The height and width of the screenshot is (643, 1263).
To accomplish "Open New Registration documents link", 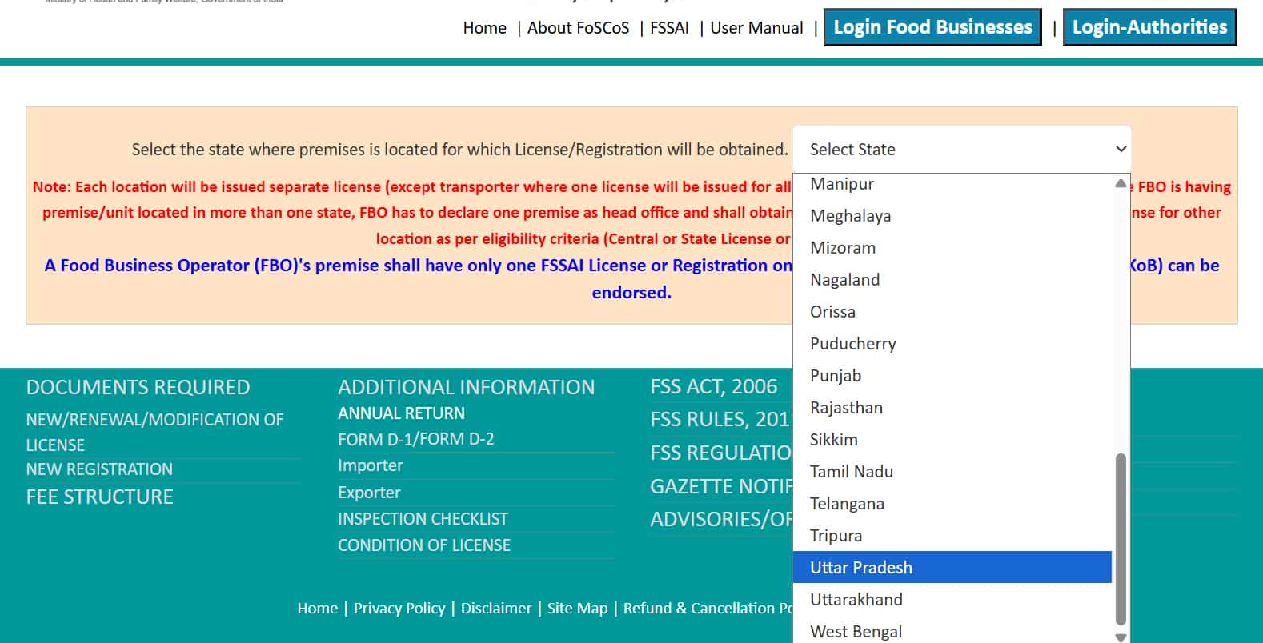I will pos(99,469).
